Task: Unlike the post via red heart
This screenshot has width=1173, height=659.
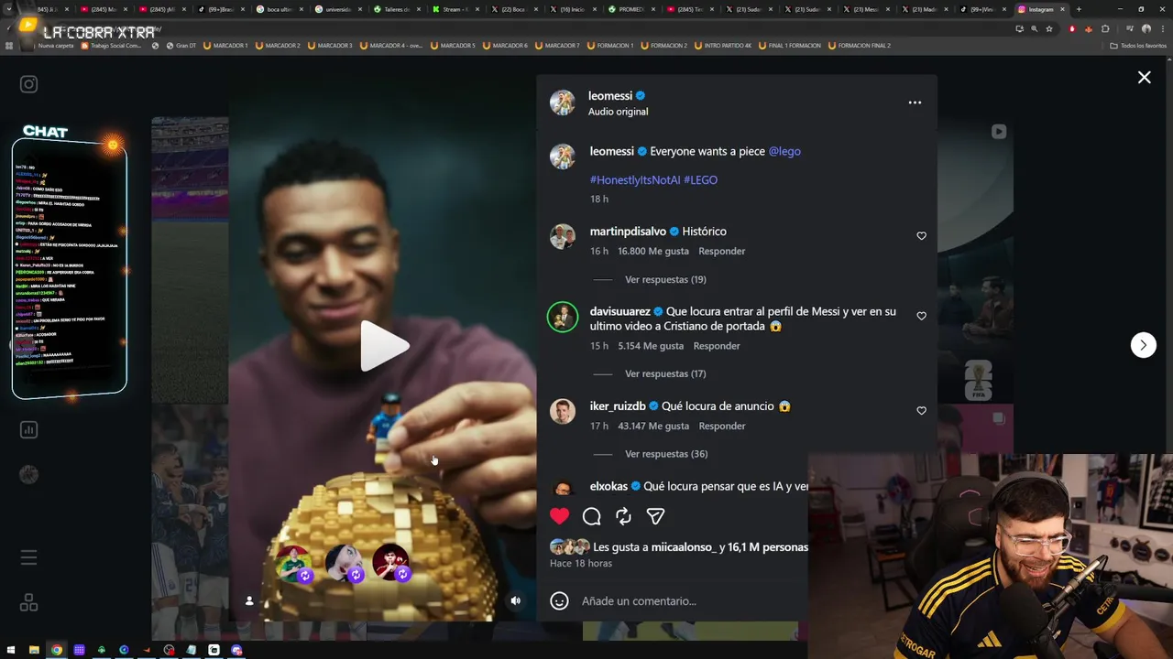Action: tap(559, 516)
